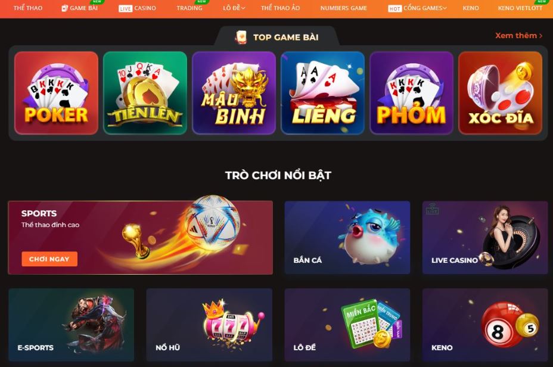
Task: Select the E-Sports game thumbnail
Action: (x=72, y=325)
